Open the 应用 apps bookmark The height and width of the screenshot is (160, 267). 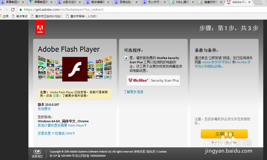pos(5,16)
